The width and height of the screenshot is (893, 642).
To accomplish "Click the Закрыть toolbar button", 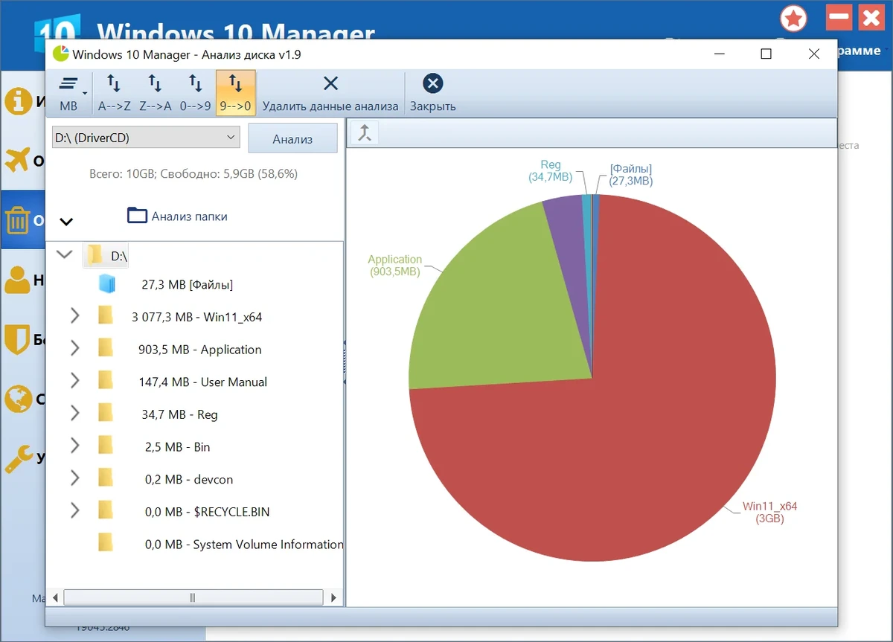I will (x=432, y=93).
